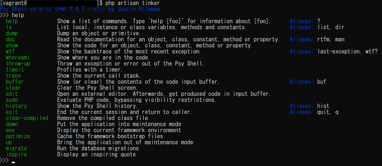Click the 'buffer' command entry
The image size is (382, 166).
[x=15, y=82]
